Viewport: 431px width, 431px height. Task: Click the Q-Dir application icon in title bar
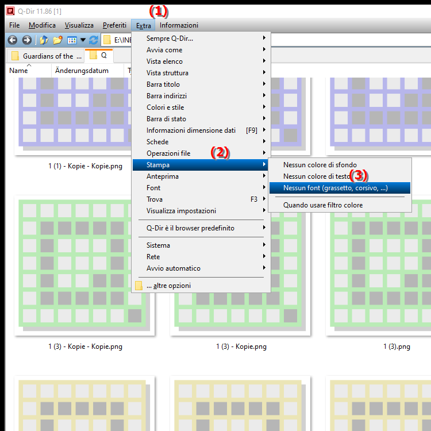coord(10,11)
